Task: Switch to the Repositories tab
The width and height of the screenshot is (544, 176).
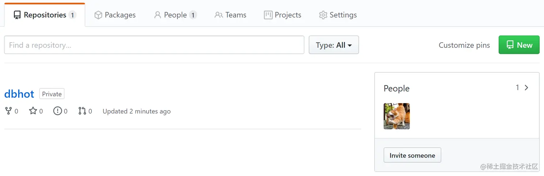Action: (45, 15)
